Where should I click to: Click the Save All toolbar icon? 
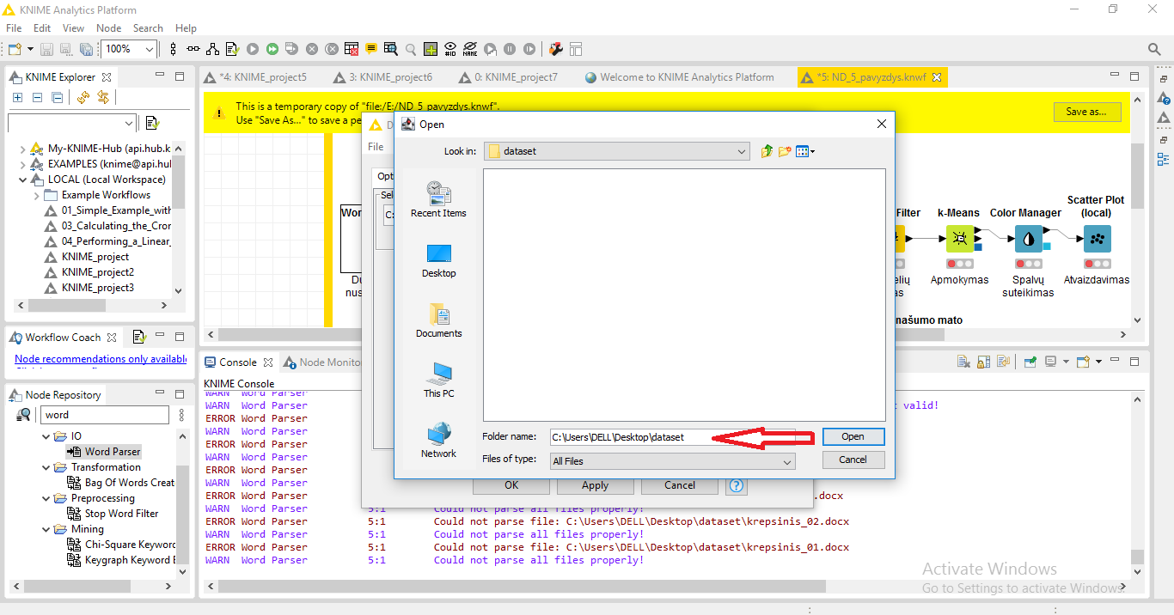pyautogui.click(x=86, y=49)
